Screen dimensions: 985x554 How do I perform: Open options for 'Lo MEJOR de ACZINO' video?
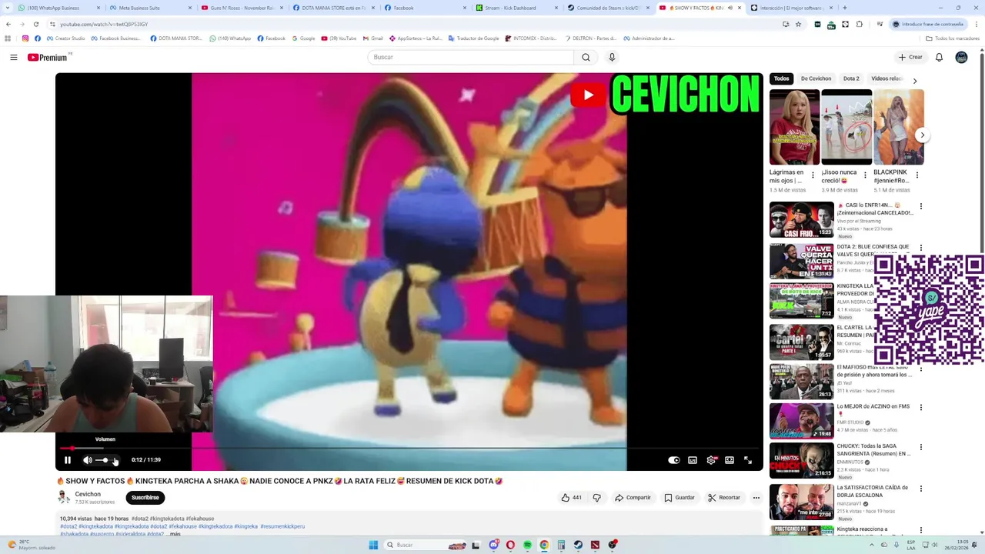(x=920, y=407)
